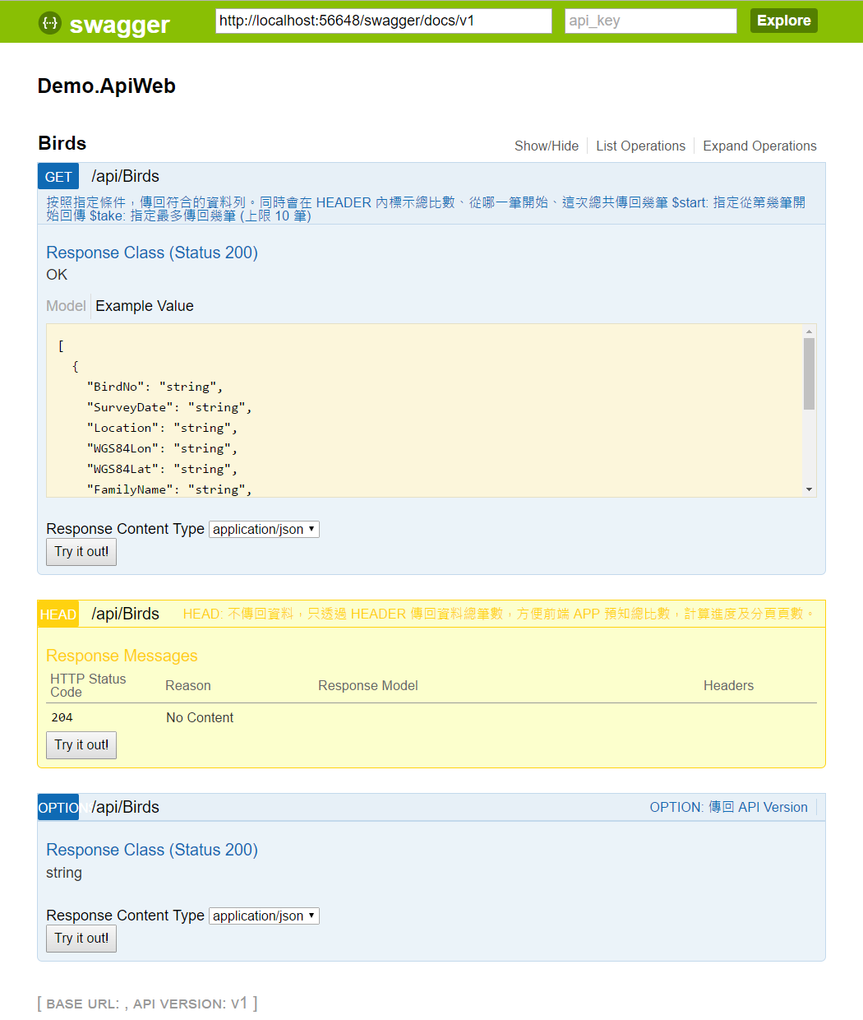Screen dimensions: 863x1020
Task: Click the OPTIONS method badge
Action: (58, 807)
